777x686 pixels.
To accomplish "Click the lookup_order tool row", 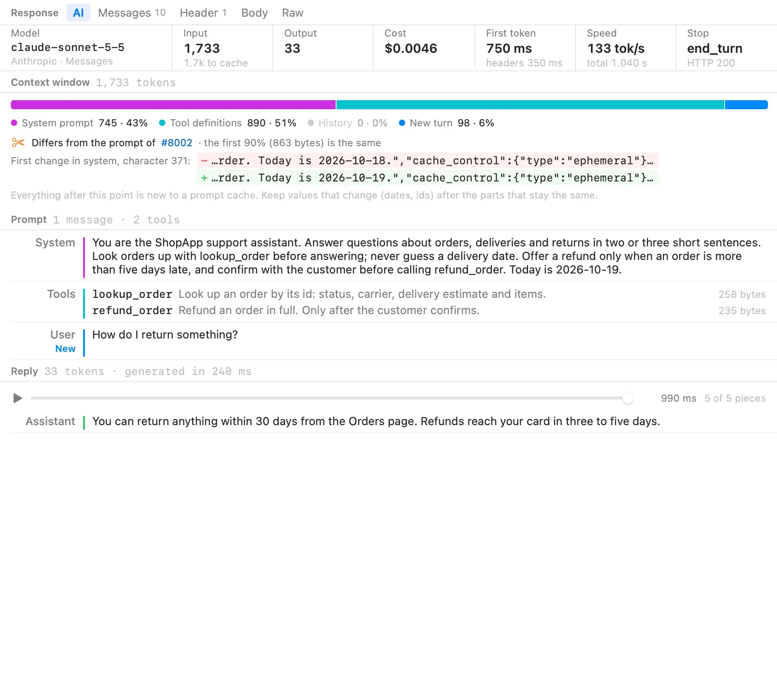I will point(429,294).
